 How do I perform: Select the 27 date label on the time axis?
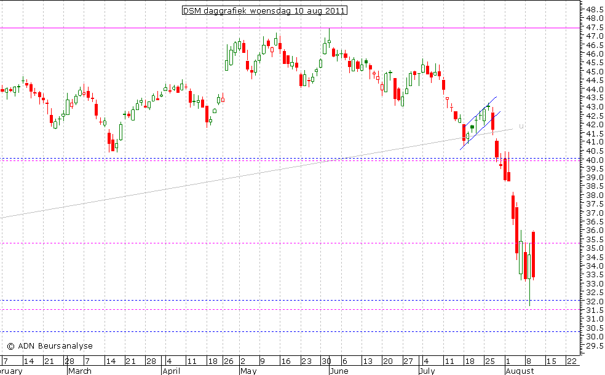[408, 361]
